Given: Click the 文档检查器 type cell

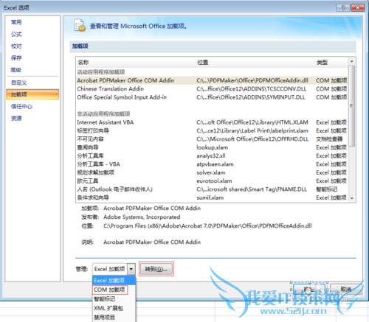Looking at the screenshot, I should pos(329,139).
